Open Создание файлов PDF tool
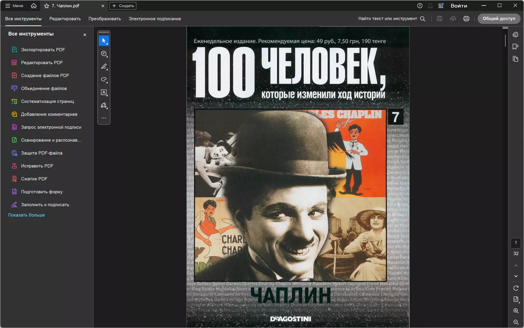Screen dimensions: 524x328 (x=47, y=75)
